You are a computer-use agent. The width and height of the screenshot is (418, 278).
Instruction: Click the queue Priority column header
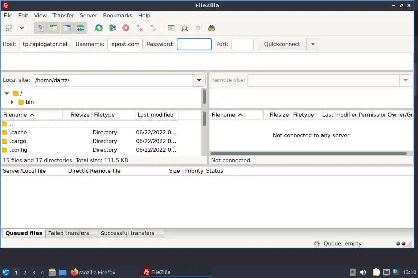(193, 171)
